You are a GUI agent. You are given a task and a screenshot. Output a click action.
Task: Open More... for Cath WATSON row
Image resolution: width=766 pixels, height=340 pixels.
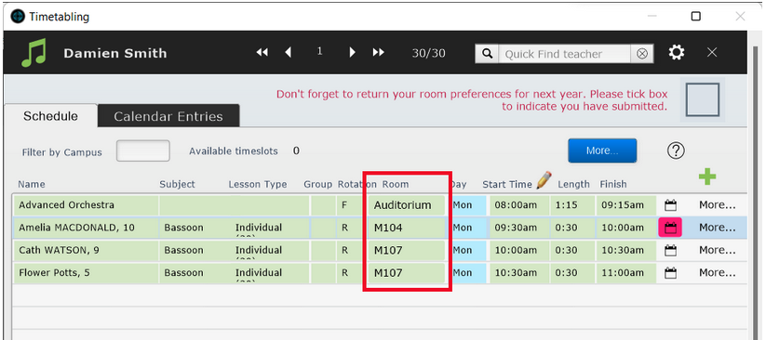[717, 250]
